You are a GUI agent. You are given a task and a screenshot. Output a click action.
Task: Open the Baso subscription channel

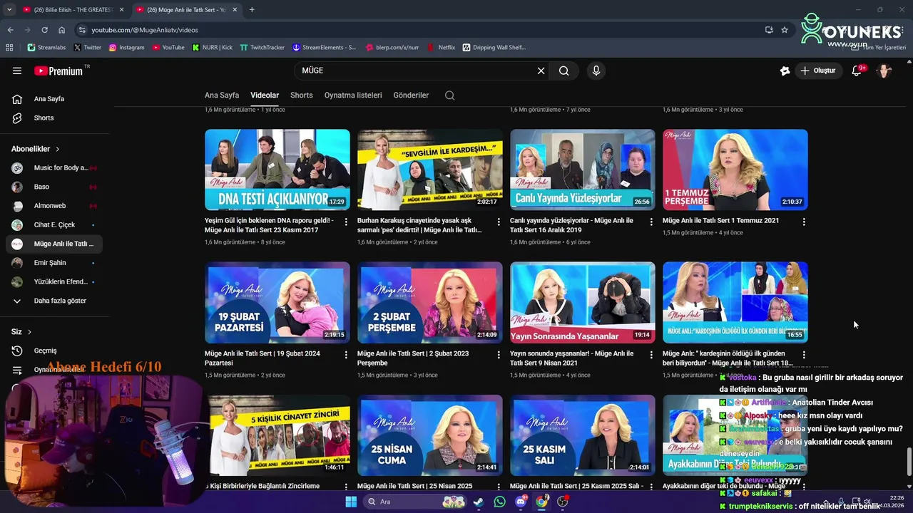coord(54,187)
